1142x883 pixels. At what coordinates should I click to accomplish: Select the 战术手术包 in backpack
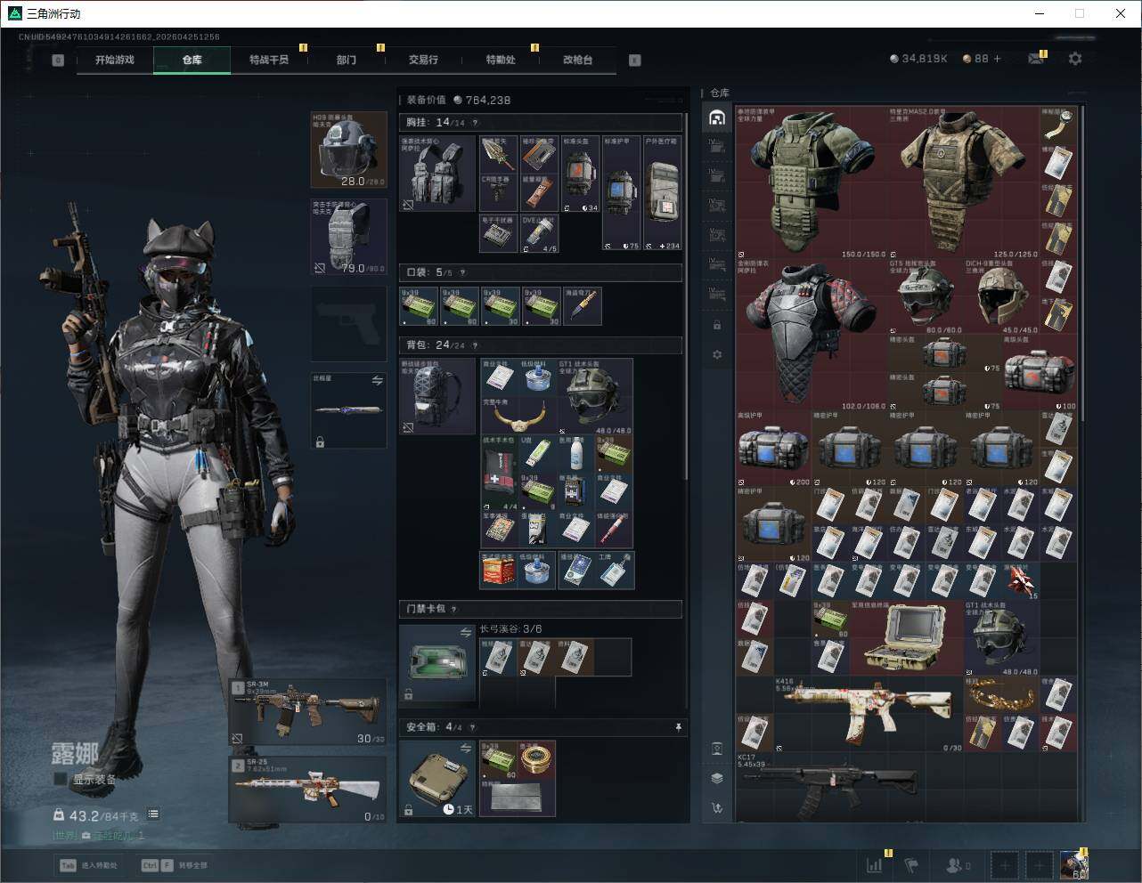click(x=500, y=472)
